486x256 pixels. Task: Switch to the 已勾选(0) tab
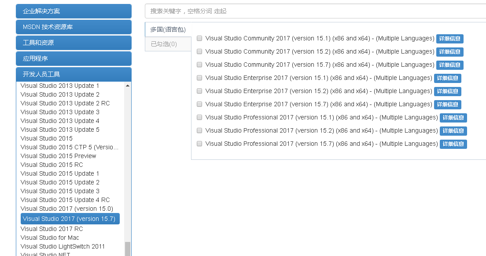click(168, 44)
